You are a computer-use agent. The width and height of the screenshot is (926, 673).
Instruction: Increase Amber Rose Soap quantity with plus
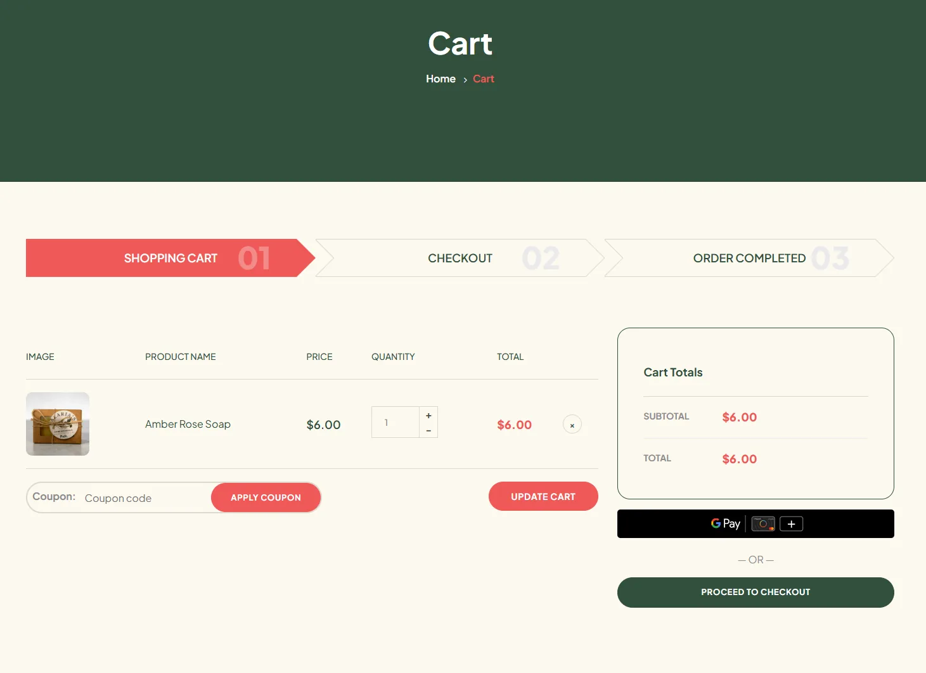click(x=428, y=415)
